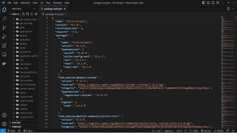This screenshot has height=133, width=237.
Task: Collapse all folders in explorer
Action: (36, 14)
